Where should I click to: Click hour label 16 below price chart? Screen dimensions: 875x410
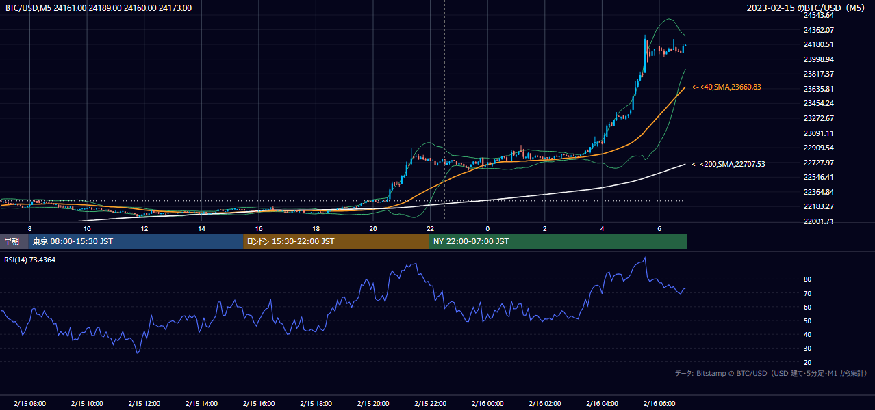tap(259, 228)
